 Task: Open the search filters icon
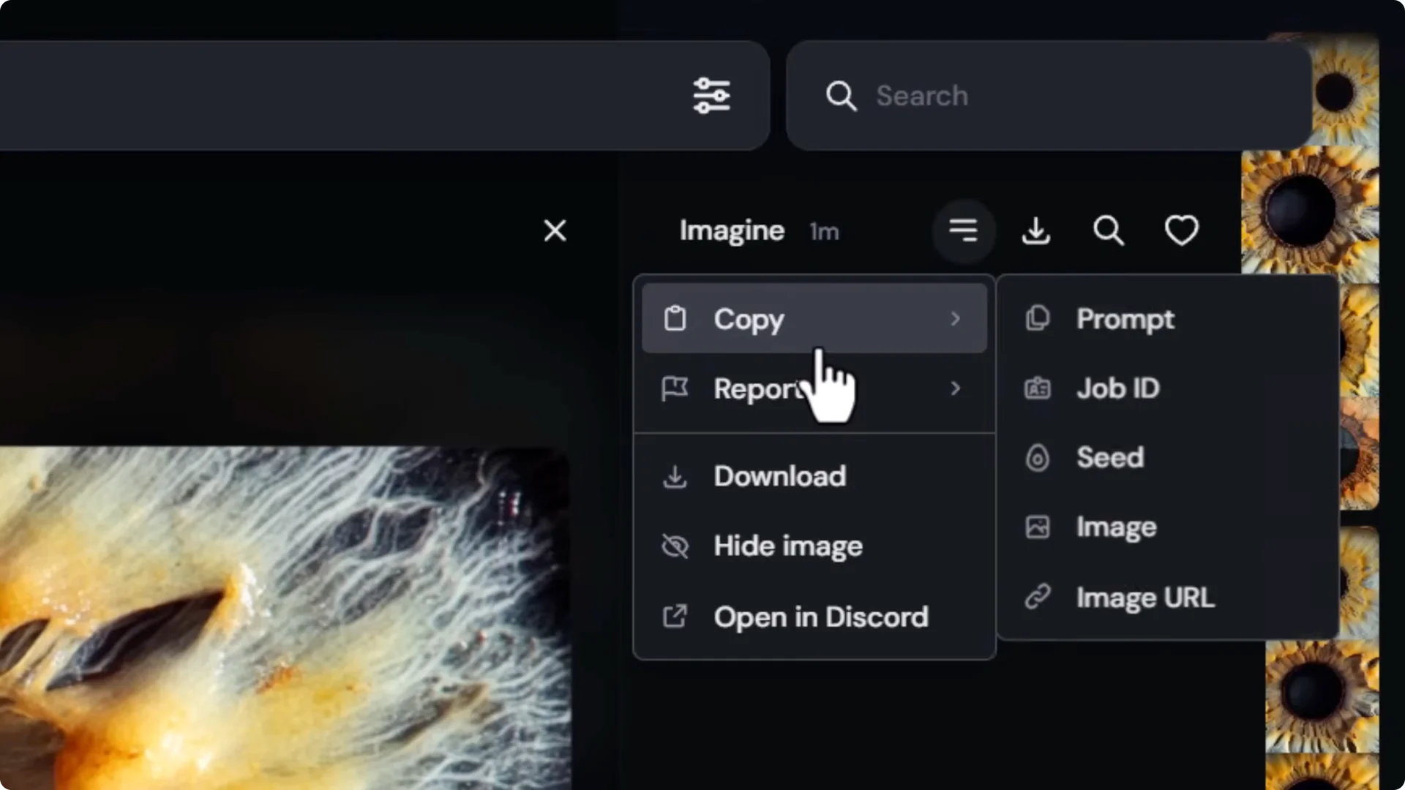click(x=712, y=95)
